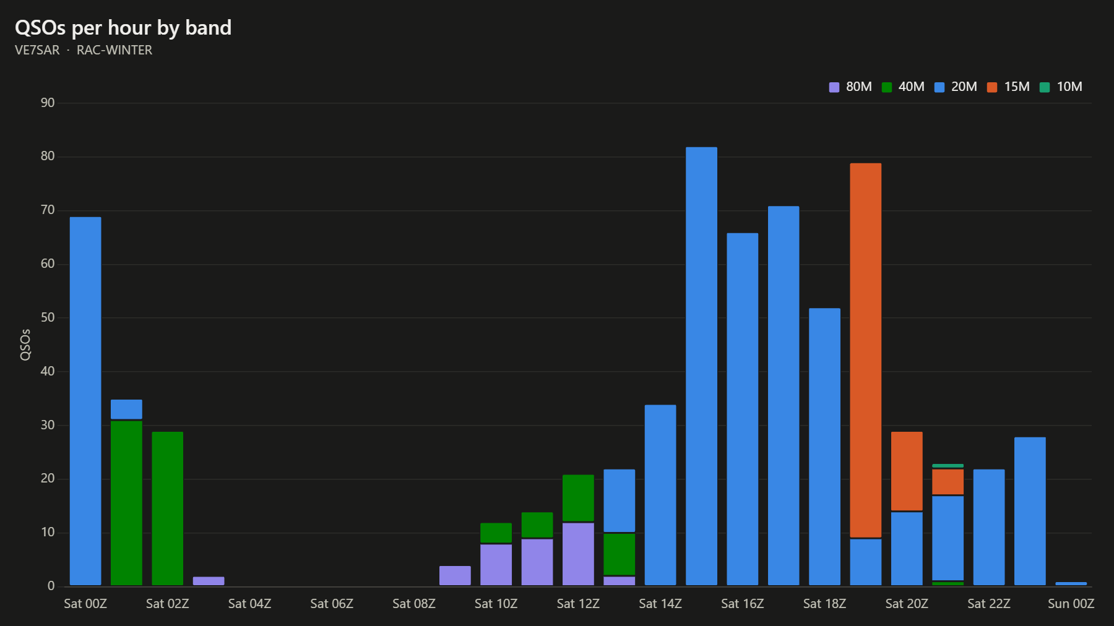The image size is (1114, 626).
Task: Click the large orange 15M bar at Sat 19Z
Action: coord(866,350)
